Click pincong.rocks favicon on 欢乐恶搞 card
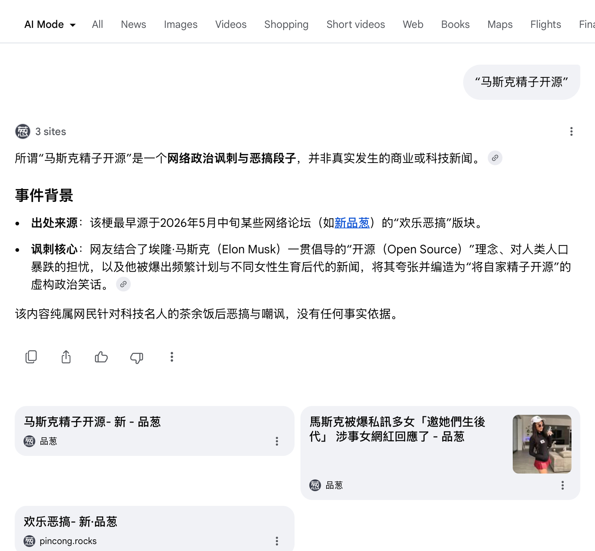The image size is (595, 551). [29, 541]
